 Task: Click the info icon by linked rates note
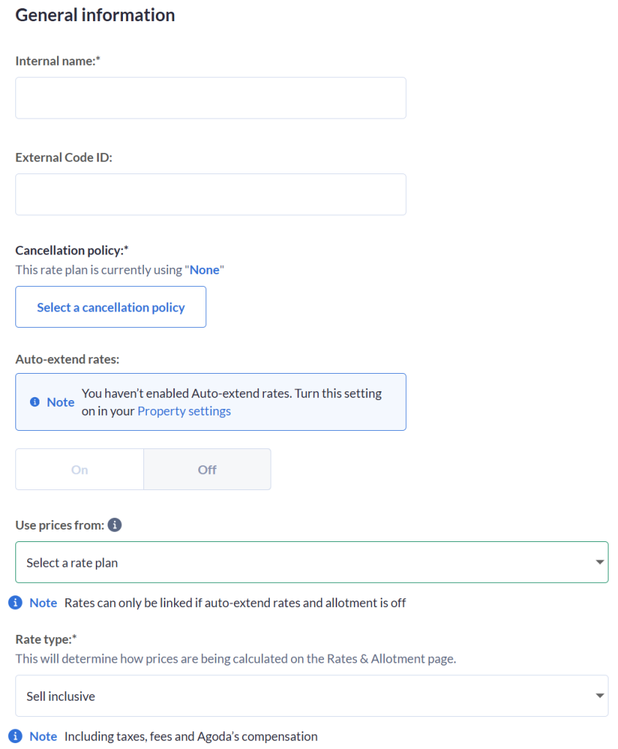tap(15, 603)
